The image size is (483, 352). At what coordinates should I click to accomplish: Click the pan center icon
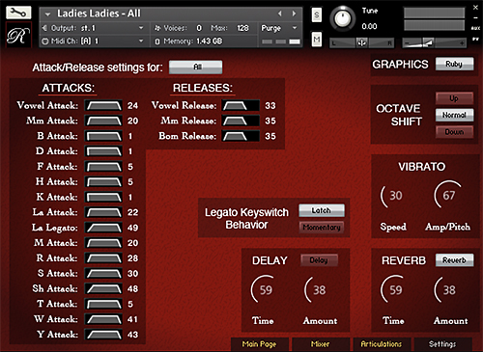[362, 42]
